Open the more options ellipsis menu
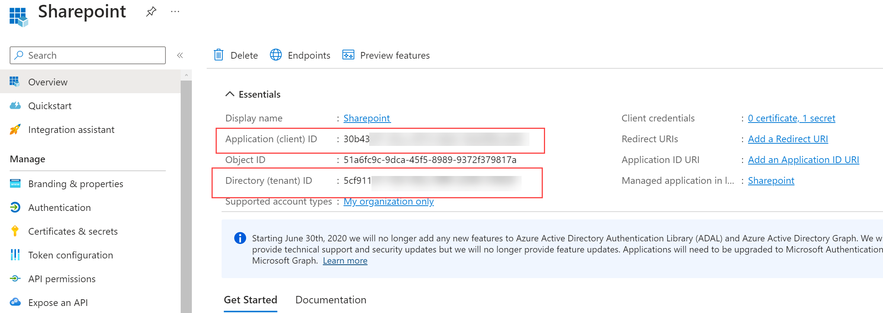The image size is (883, 313). (x=175, y=12)
